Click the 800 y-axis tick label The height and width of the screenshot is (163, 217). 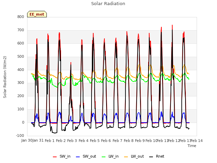[21, 17]
